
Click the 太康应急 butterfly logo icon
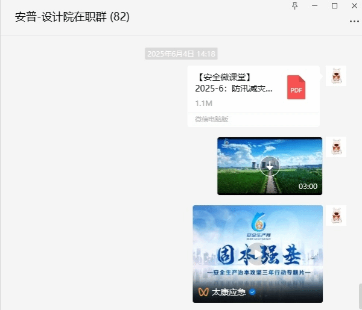pyautogui.click(x=204, y=292)
